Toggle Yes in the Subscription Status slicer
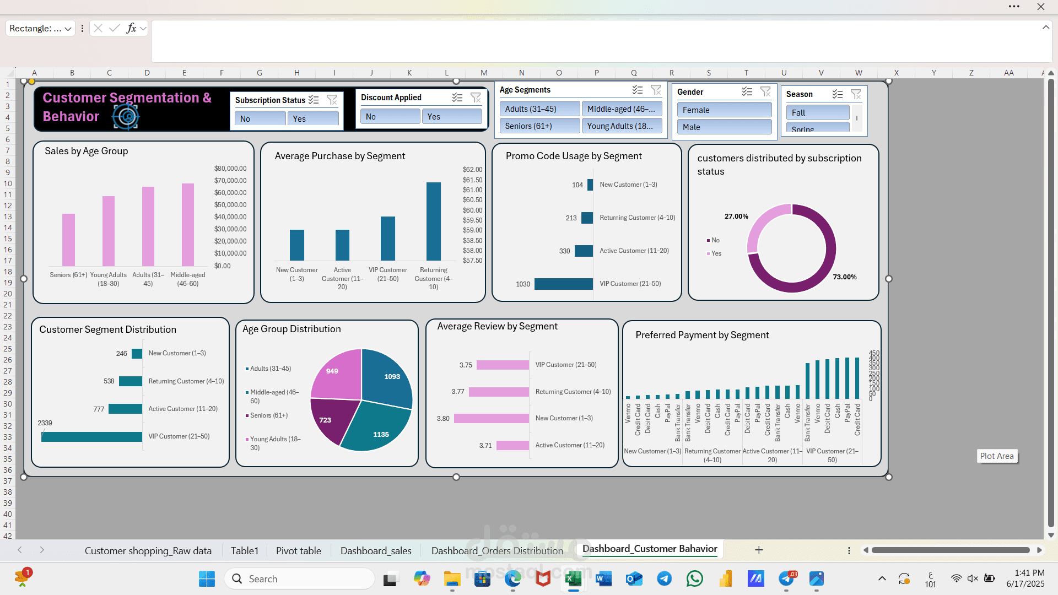 [x=312, y=118]
